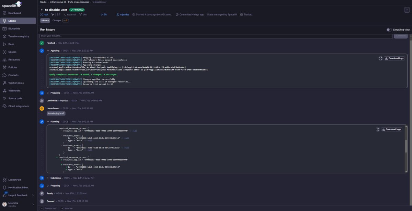The image size is (412, 211).
Task: Open the three-dot stack options menu
Action: coord(407,10)
